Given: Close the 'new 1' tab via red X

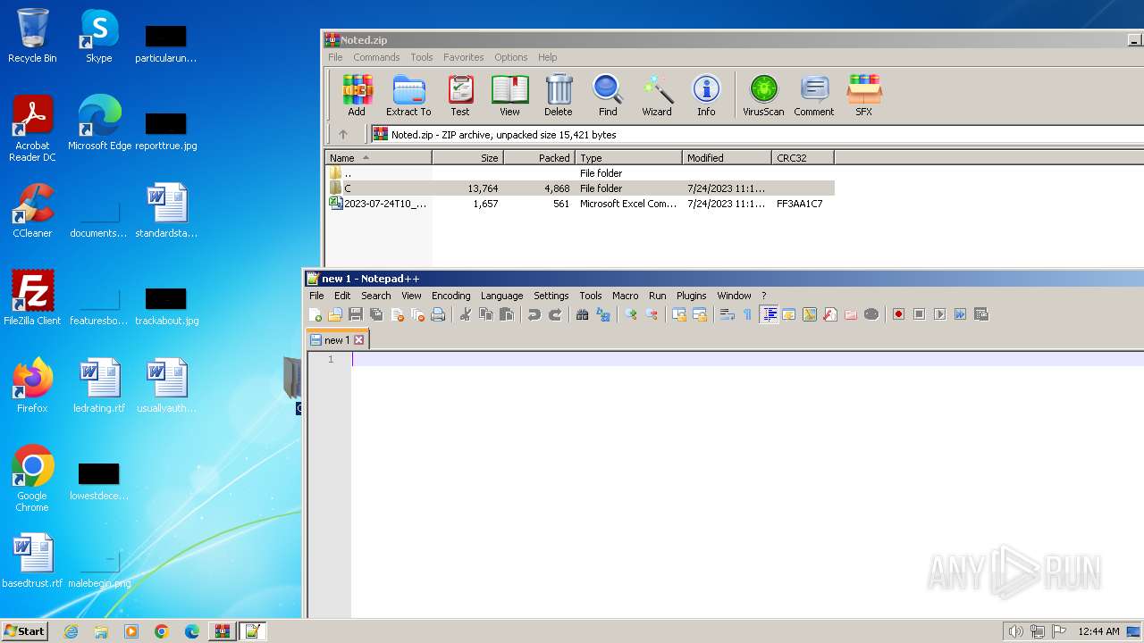Looking at the screenshot, I should click(x=359, y=340).
